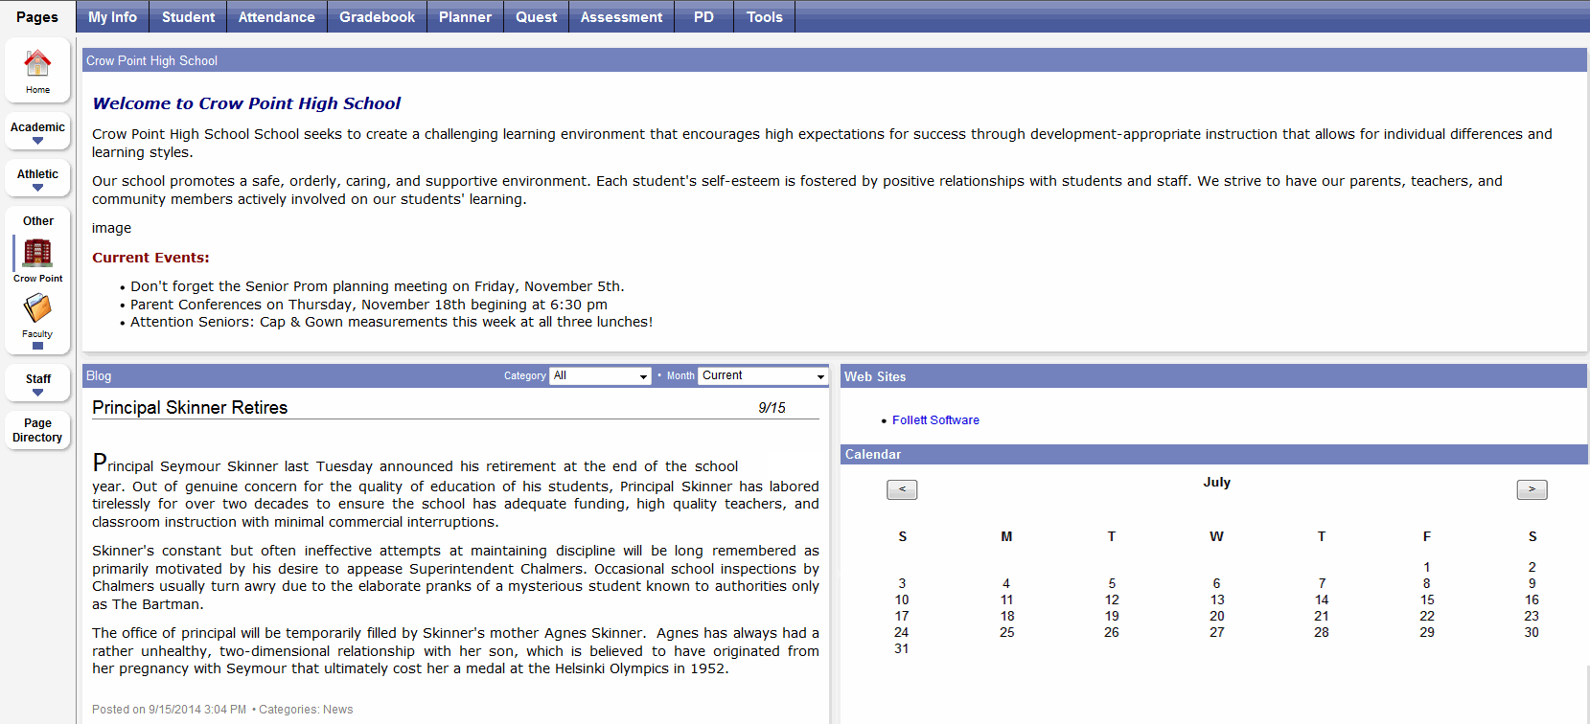
Task: Open the Gradebook tab
Action: pyautogui.click(x=377, y=16)
